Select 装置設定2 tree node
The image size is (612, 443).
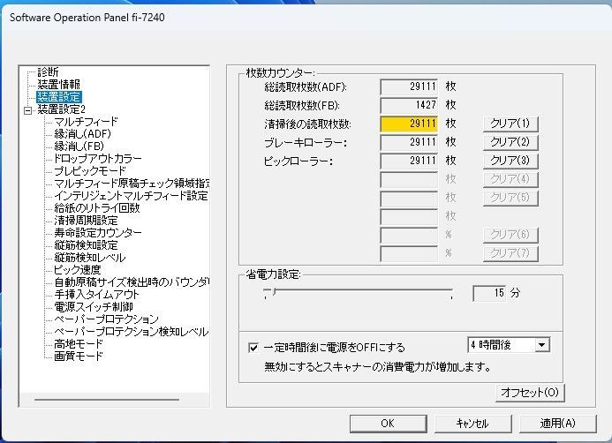click(x=61, y=109)
